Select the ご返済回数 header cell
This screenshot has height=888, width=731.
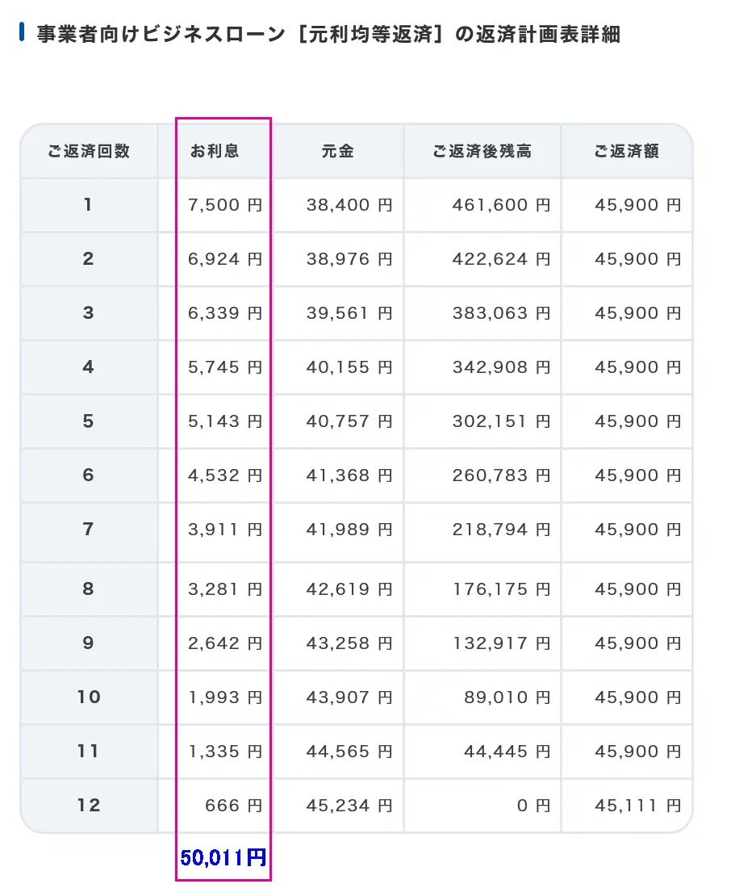[89, 151]
